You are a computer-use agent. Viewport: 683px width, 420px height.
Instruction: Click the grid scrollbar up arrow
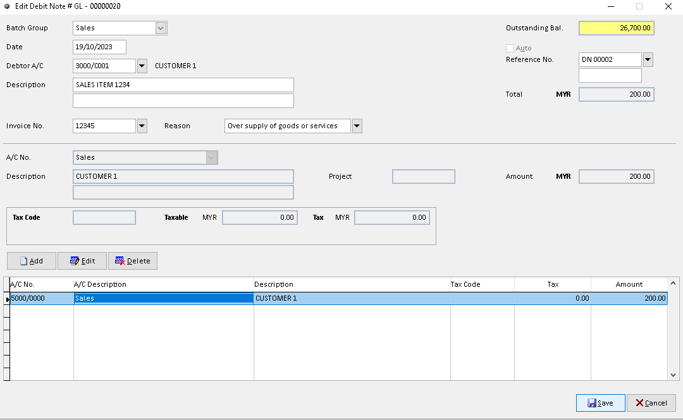pos(673,284)
